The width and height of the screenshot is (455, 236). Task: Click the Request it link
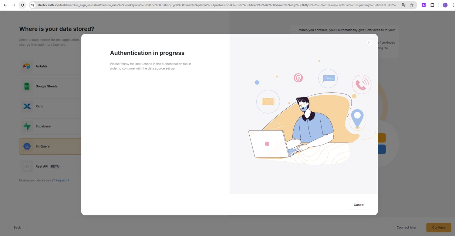pyautogui.click(x=62, y=180)
